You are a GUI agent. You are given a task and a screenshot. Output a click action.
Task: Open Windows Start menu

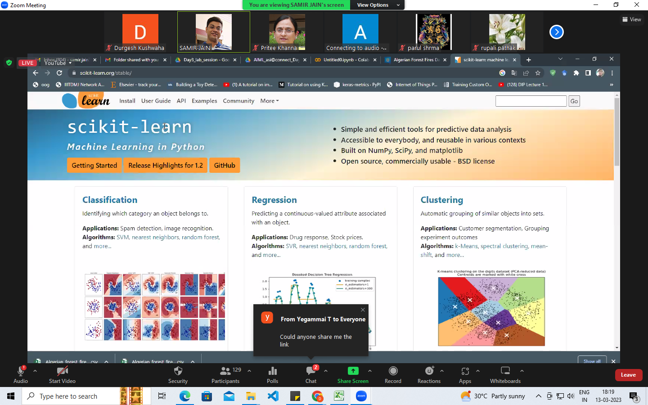[x=11, y=396]
